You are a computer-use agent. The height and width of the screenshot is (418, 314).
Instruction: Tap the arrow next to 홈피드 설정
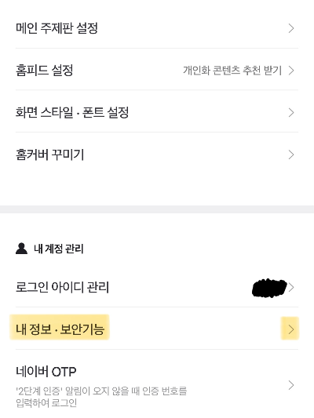[291, 71]
